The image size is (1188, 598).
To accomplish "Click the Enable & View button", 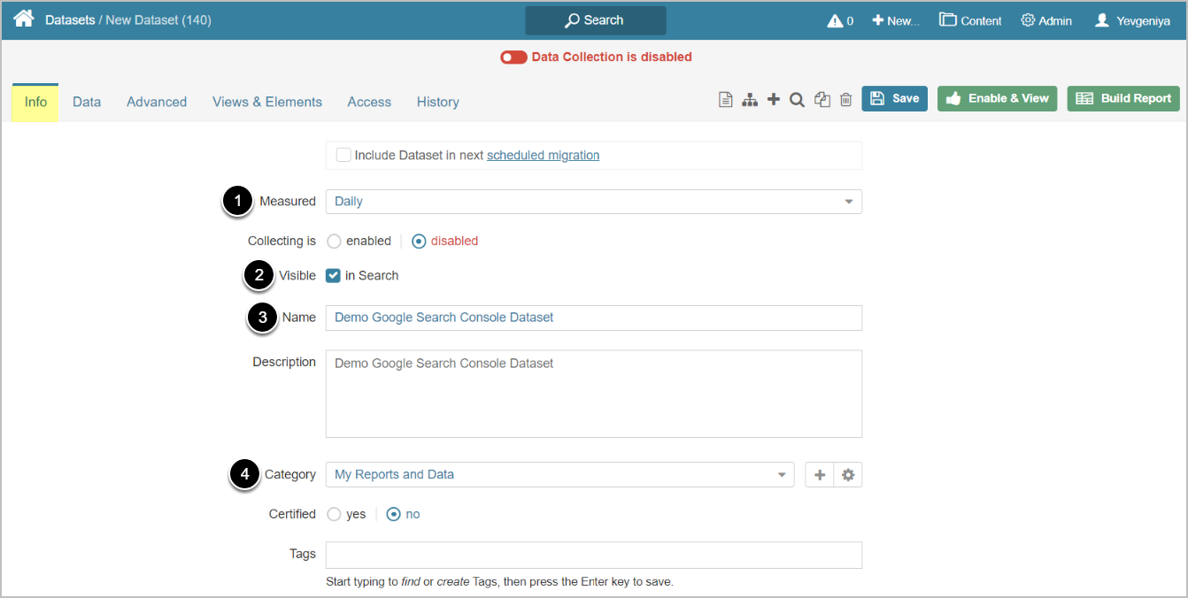I will click(x=997, y=98).
